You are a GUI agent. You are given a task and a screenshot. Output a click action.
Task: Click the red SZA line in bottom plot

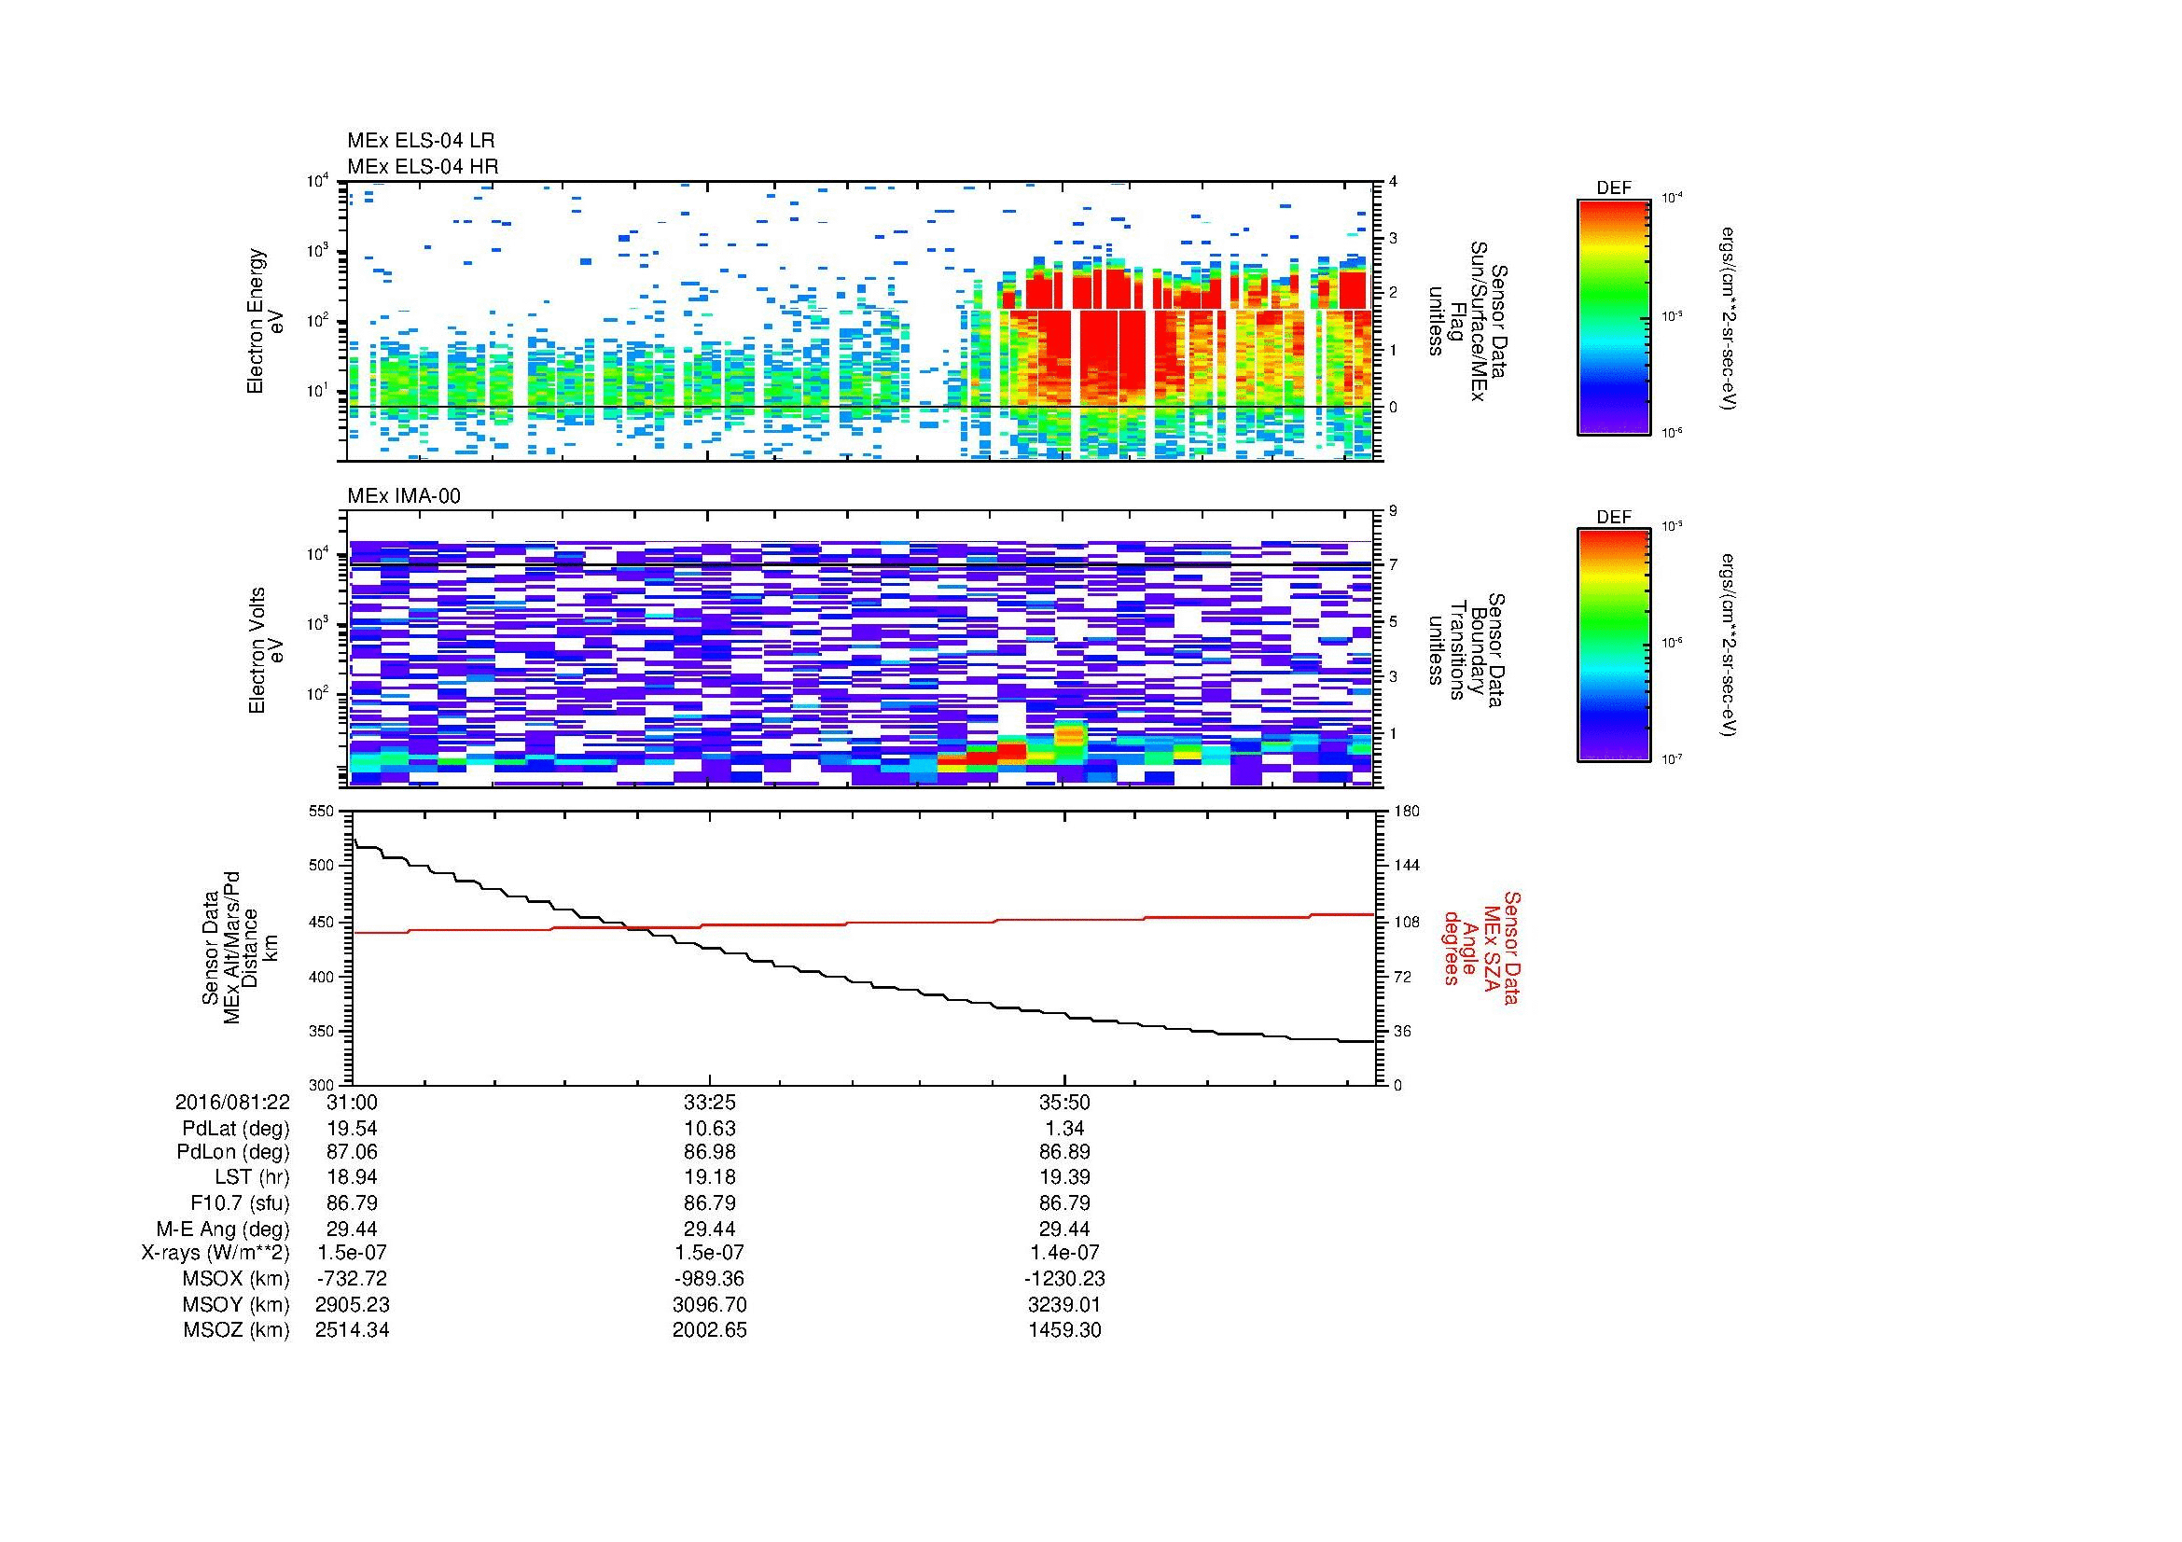(863, 923)
